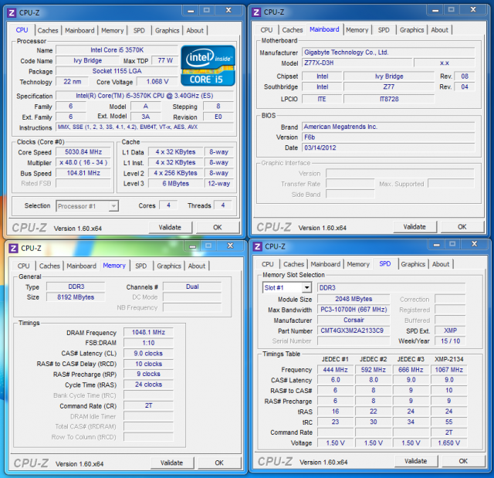Screen dimensions: 494x478
Task: Select Graphics tab in Mainboard window
Action: point(411,30)
